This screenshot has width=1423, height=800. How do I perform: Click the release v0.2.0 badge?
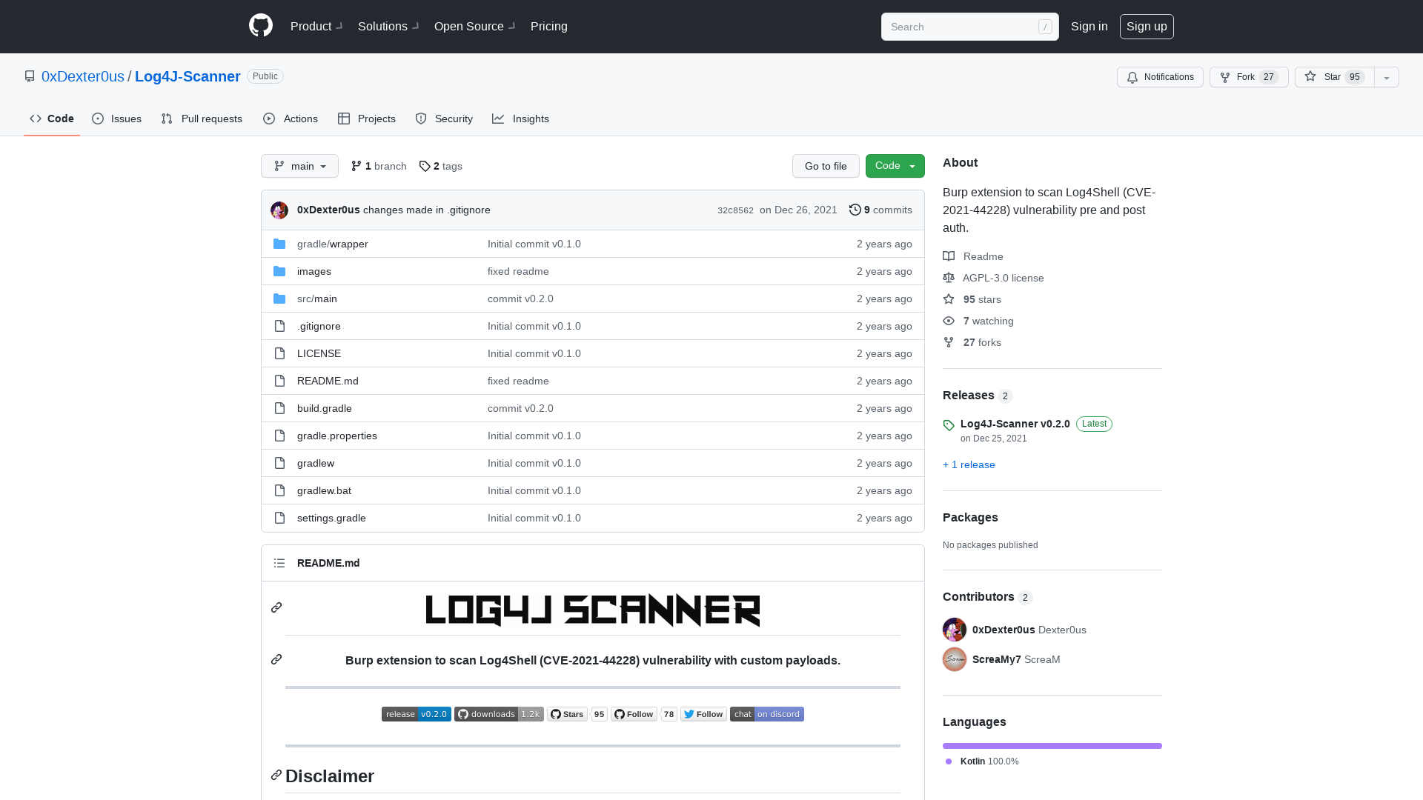point(417,714)
